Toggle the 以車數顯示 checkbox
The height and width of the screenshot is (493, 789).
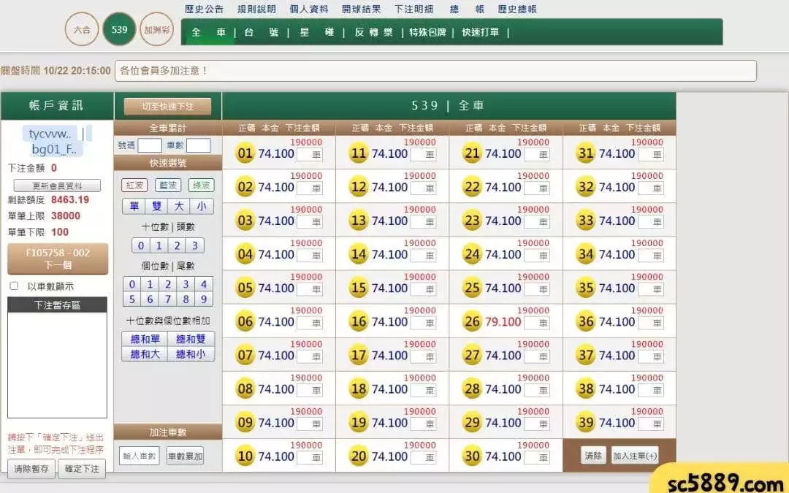click(14, 286)
